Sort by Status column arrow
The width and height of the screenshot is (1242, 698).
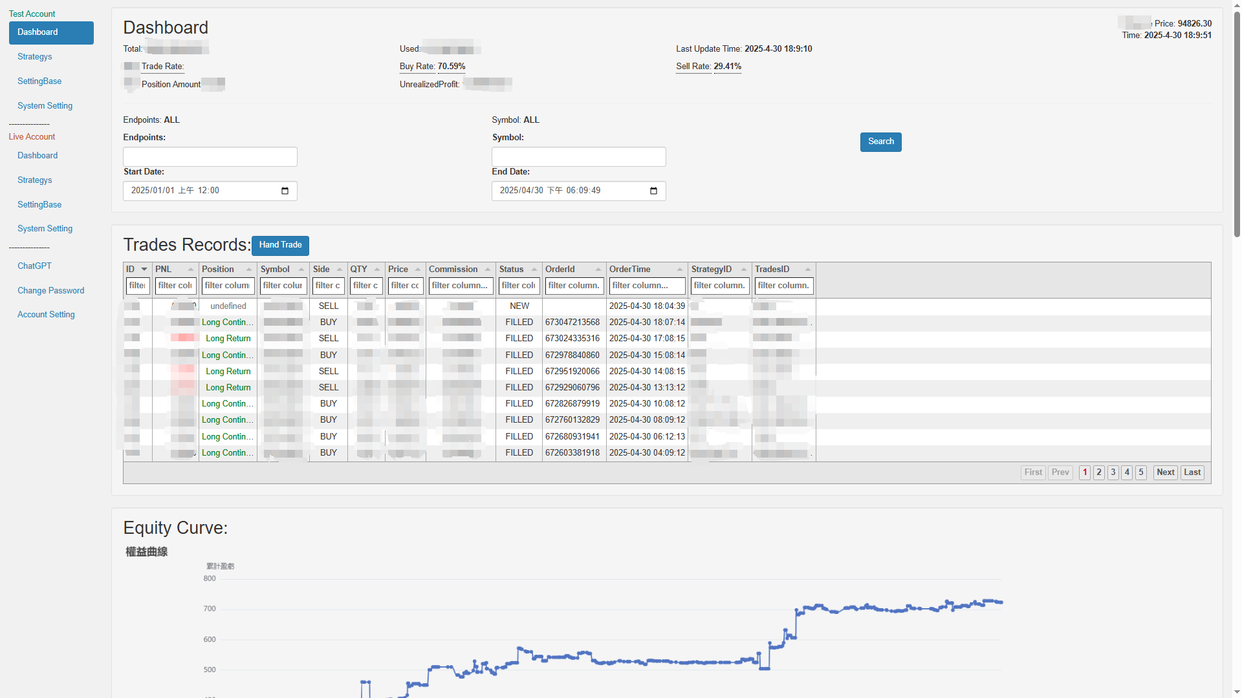(534, 270)
